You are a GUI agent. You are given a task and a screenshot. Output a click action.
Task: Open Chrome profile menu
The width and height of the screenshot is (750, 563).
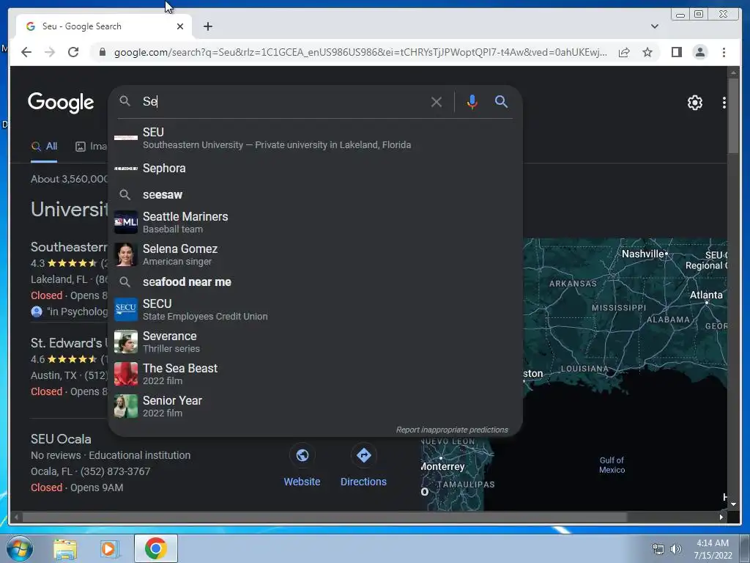(699, 52)
